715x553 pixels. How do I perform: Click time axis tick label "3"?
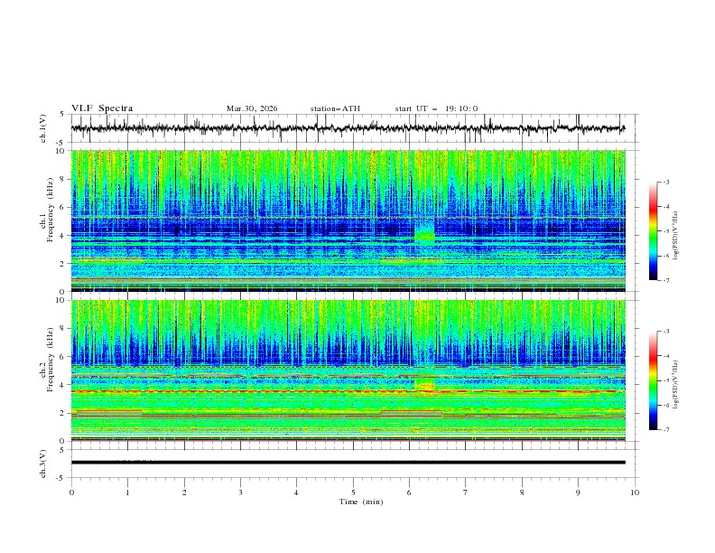tap(240, 492)
